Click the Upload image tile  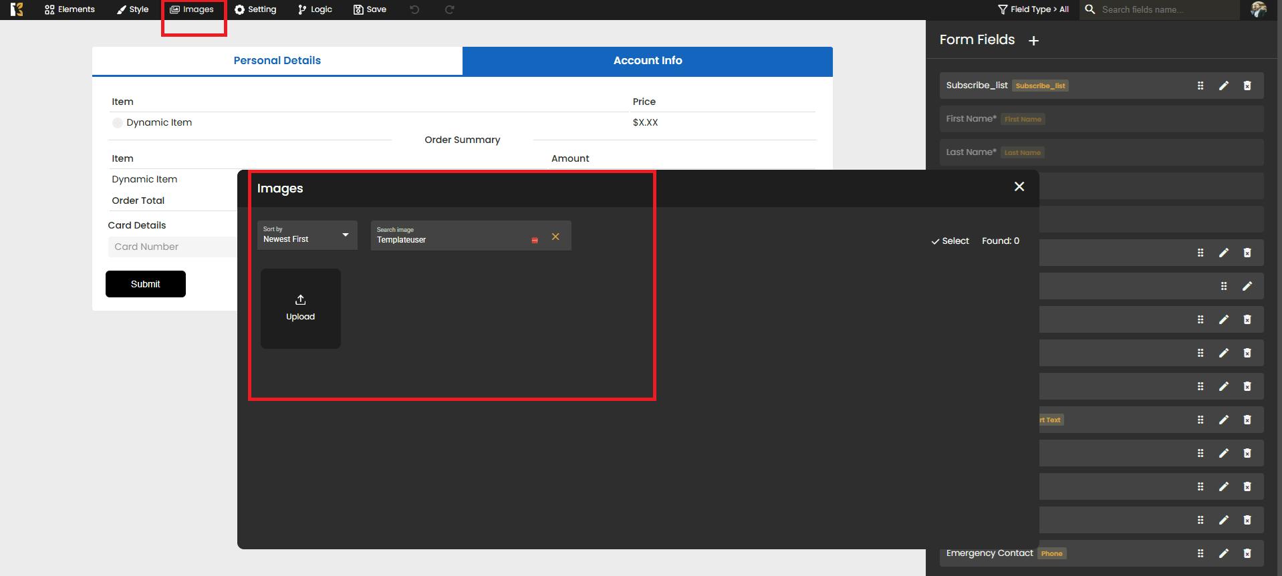coord(300,308)
